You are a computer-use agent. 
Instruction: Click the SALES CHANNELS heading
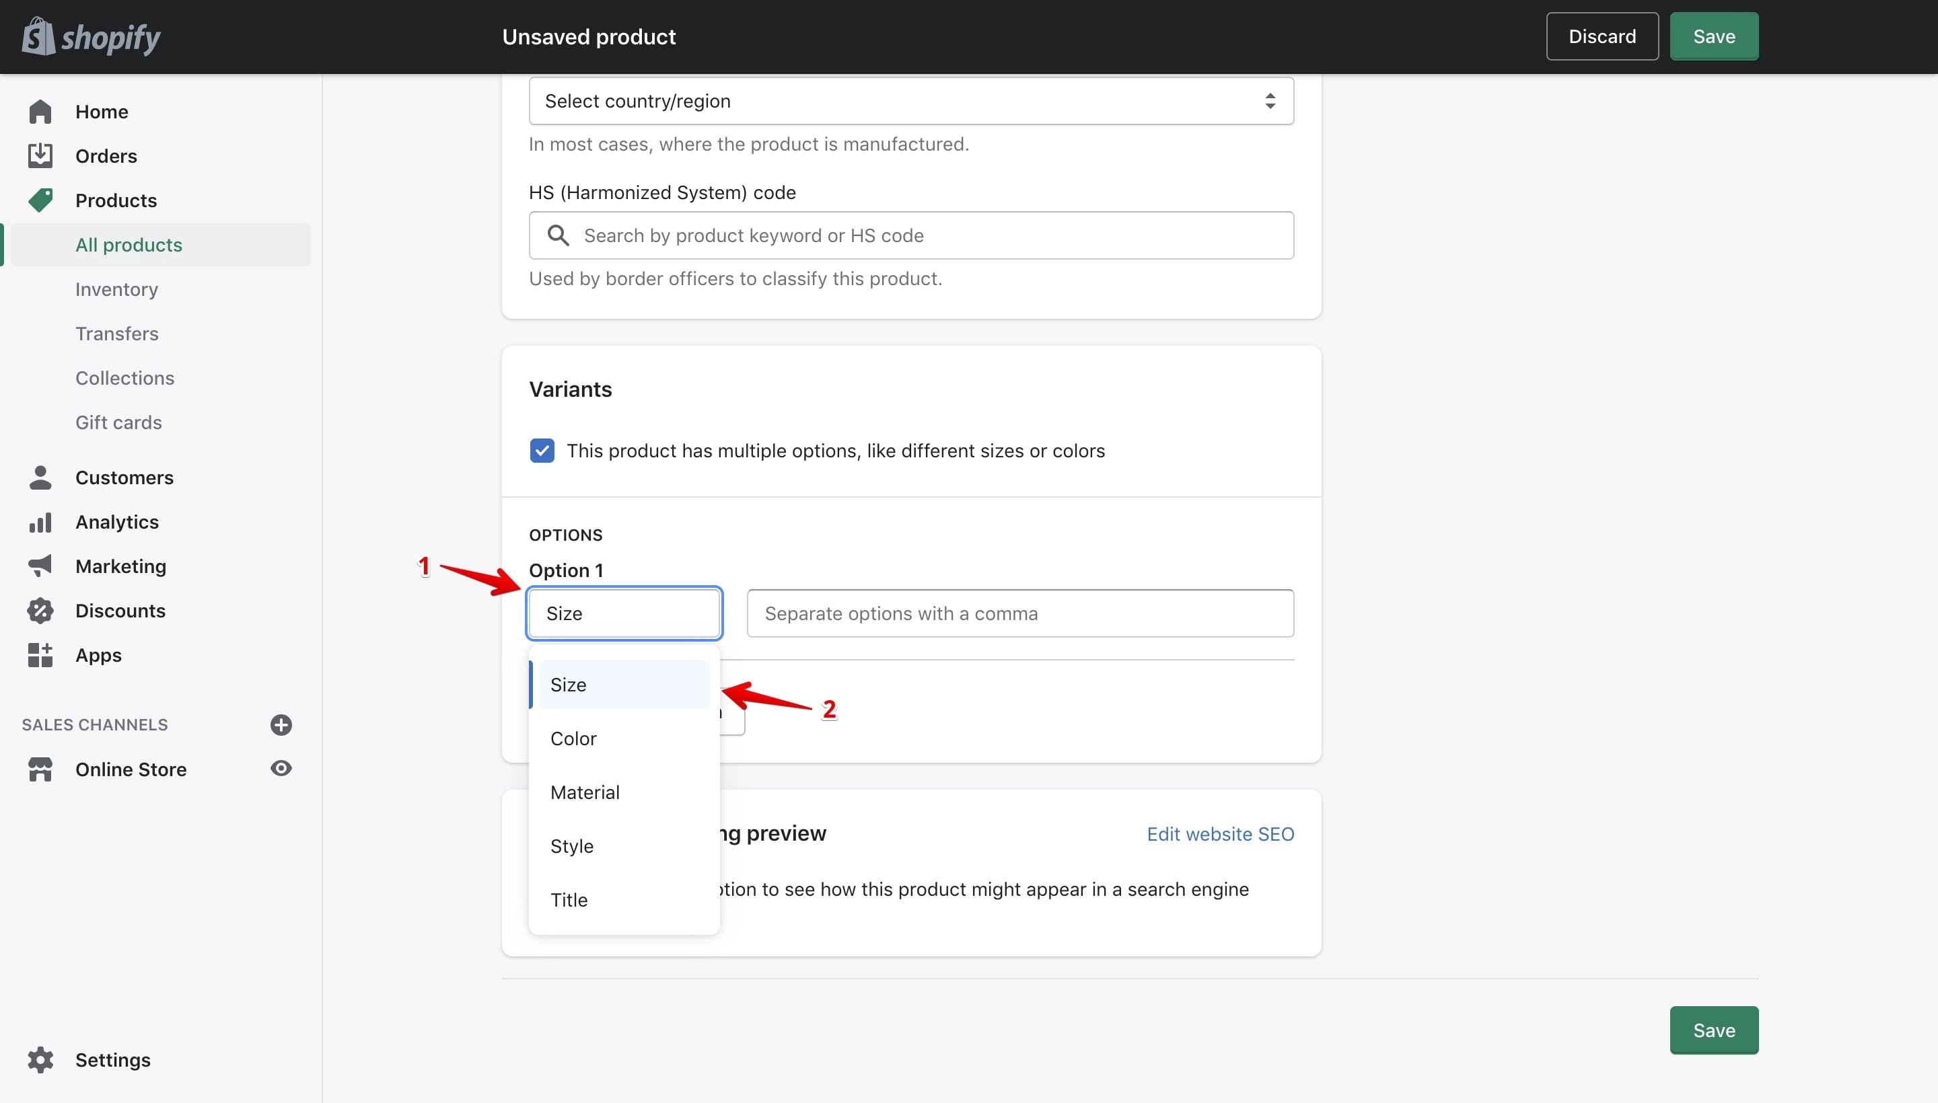[x=95, y=725]
